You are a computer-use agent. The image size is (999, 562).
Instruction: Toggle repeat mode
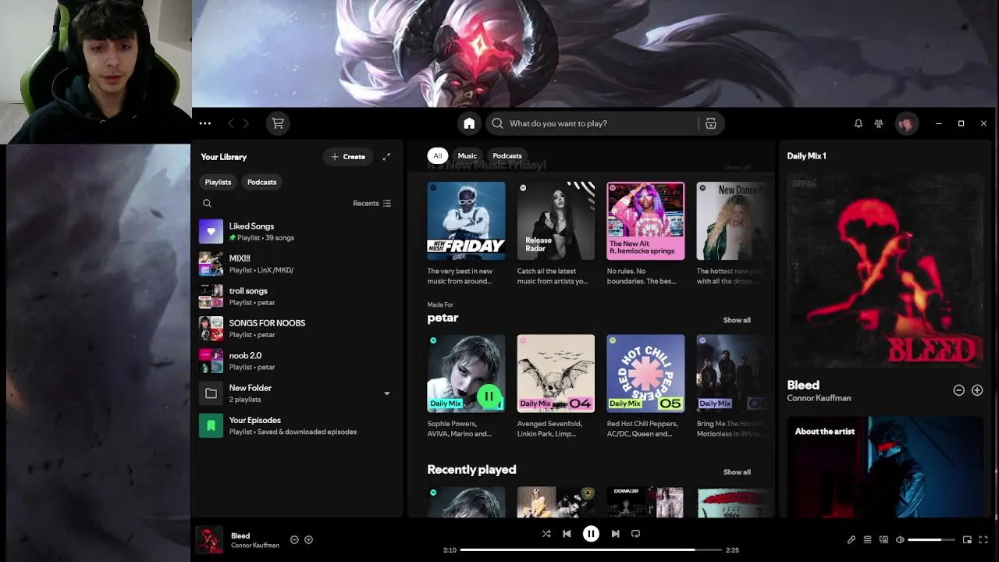(635, 534)
